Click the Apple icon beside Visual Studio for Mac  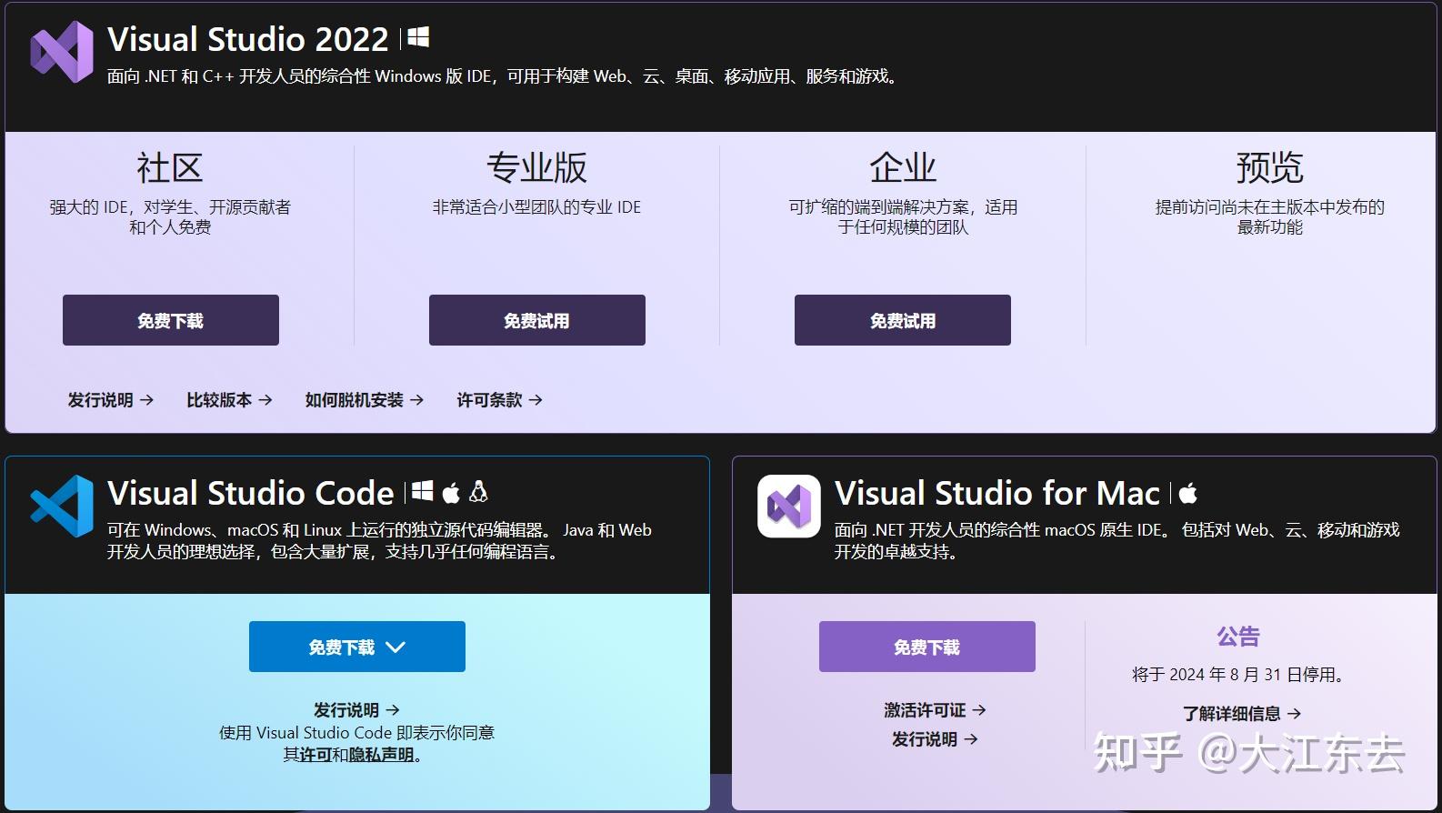(1188, 493)
